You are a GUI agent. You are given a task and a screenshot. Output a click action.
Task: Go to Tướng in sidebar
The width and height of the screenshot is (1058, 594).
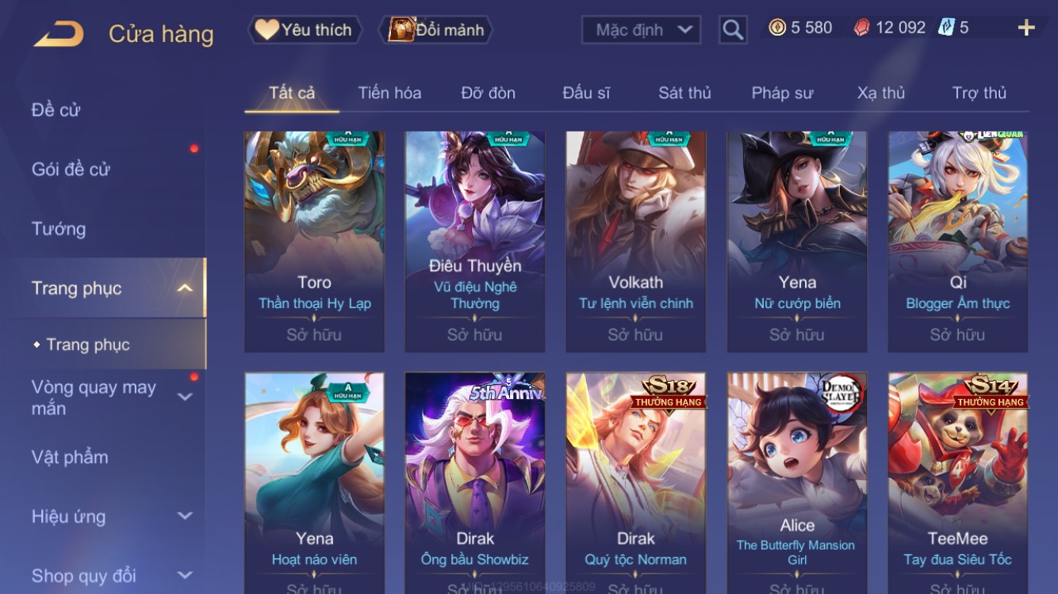59,229
